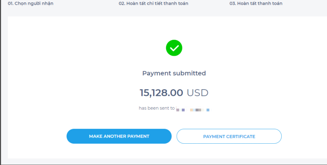
Task: Click the white tick inside the green circle
Action: point(174,48)
